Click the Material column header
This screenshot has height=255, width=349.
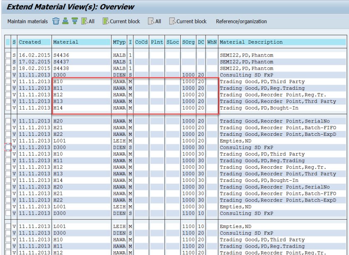(x=65, y=42)
